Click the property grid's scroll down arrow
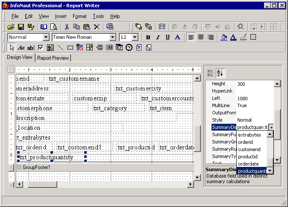The image size is (288, 207). (277, 160)
